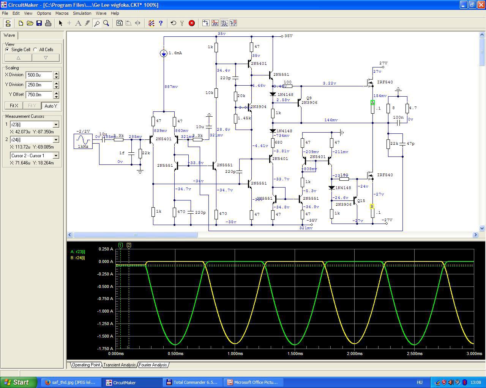
Task: Click the Fit X button
Action: click(x=14, y=106)
